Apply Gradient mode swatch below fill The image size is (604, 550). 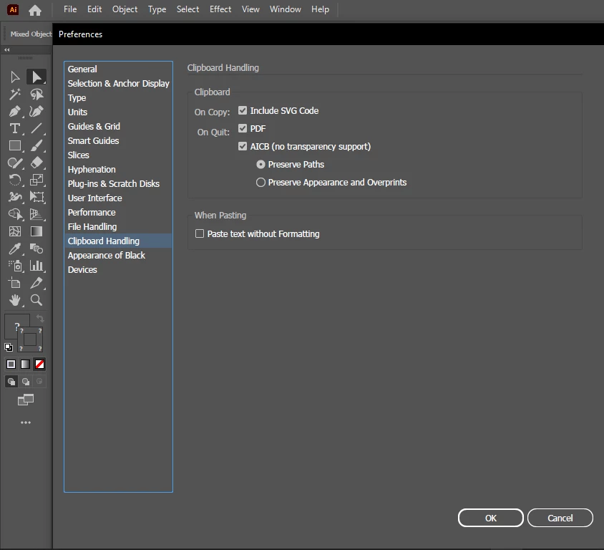(26, 365)
